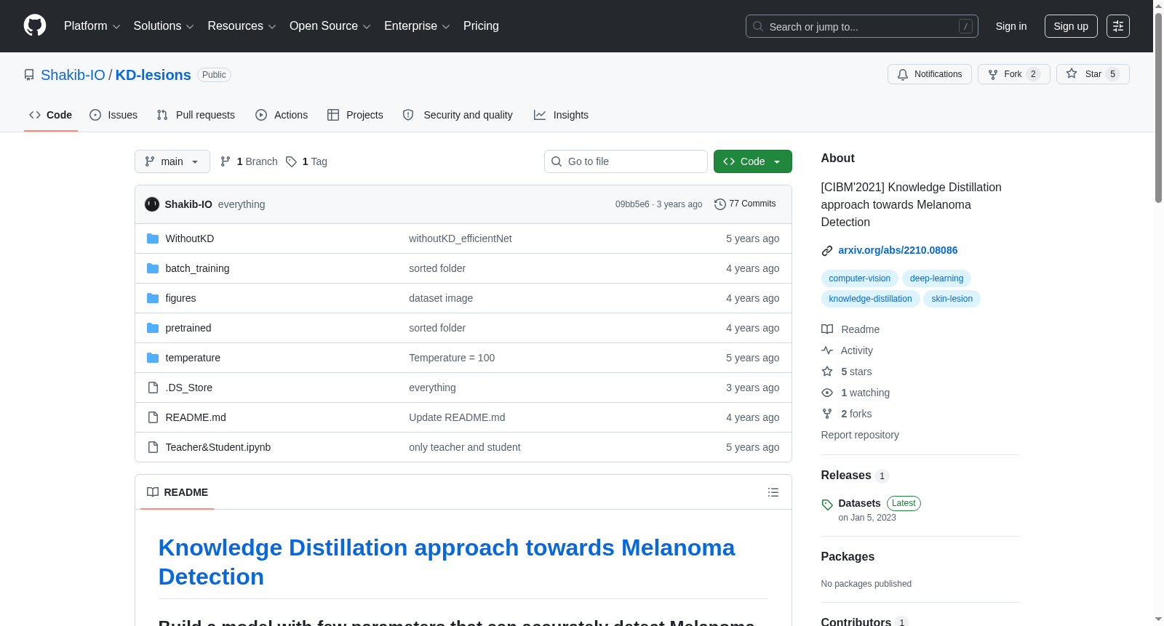Click the eye icon beside 1 watching
Screen dimensions: 1164x626
pyautogui.click(x=827, y=393)
